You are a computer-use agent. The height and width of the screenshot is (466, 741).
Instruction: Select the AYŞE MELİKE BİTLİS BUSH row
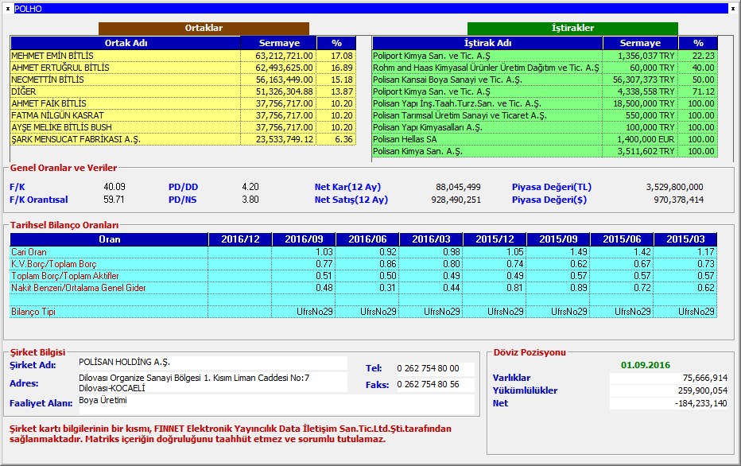click(x=183, y=127)
